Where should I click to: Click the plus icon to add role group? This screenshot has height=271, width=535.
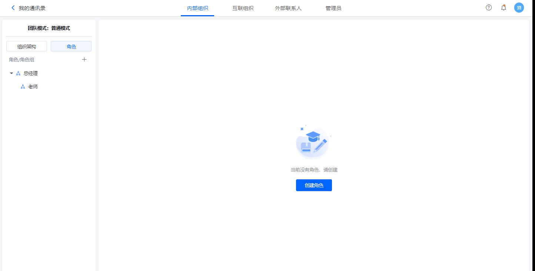[84, 60]
